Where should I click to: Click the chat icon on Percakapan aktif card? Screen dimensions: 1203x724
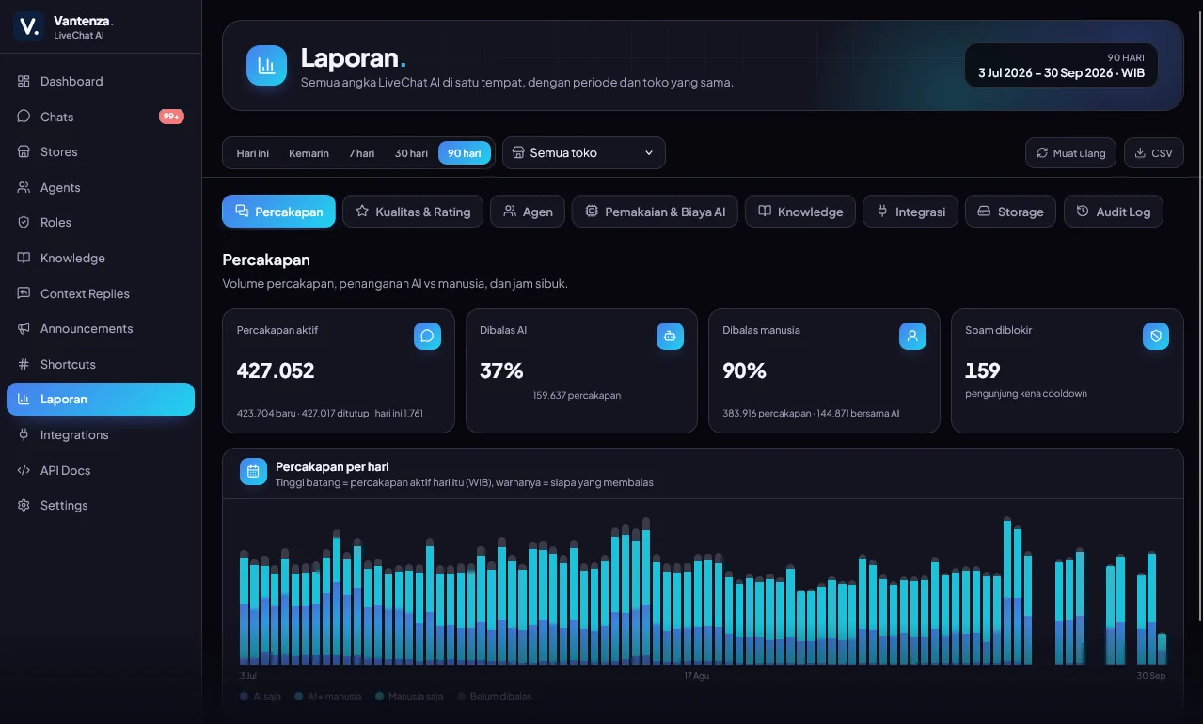tap(427, 336)
